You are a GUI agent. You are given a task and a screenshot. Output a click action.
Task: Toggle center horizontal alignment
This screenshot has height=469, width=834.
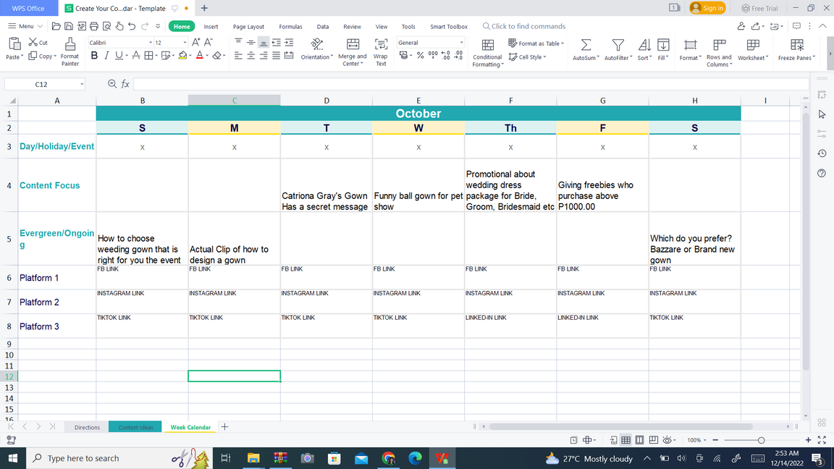[x=250, y=55]
